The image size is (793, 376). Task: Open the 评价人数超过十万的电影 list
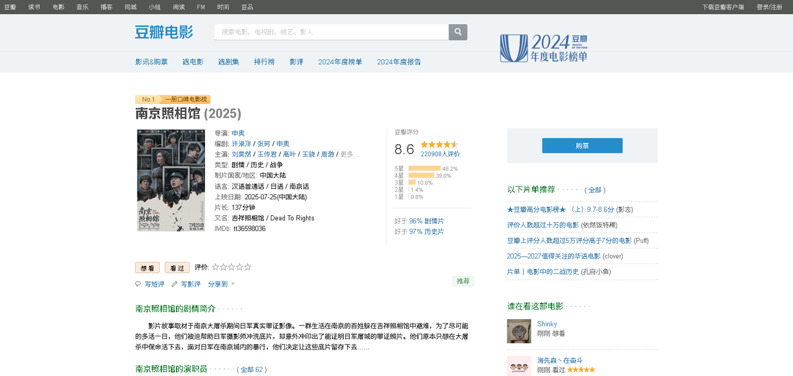pyautogui.click(x=543, y=225)
